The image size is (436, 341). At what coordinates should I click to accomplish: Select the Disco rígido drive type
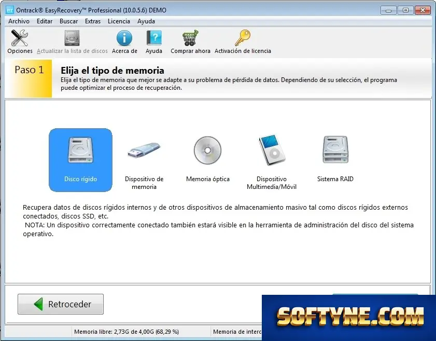[81, 160]
